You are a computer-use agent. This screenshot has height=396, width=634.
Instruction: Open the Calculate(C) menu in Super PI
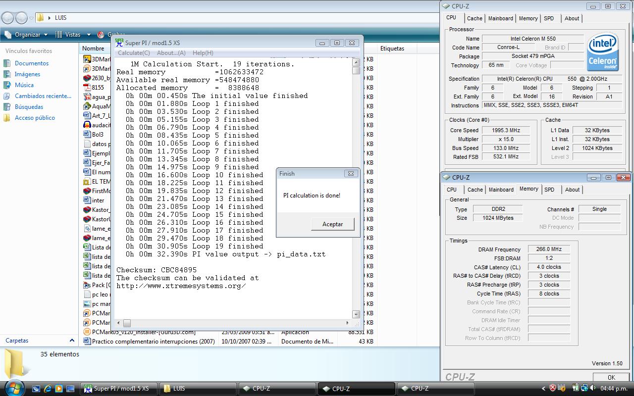coord(134,53)
